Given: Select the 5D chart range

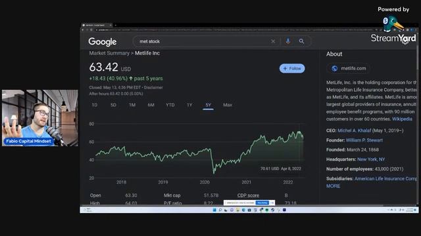Looking at the screenshot, I should (x=113, y=105).
